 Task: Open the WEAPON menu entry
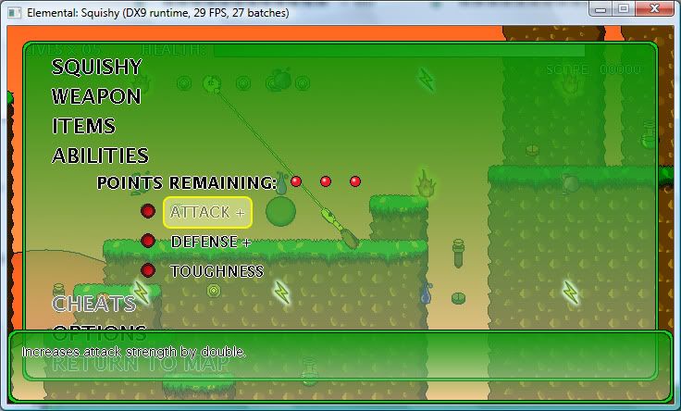click(96, 96)
